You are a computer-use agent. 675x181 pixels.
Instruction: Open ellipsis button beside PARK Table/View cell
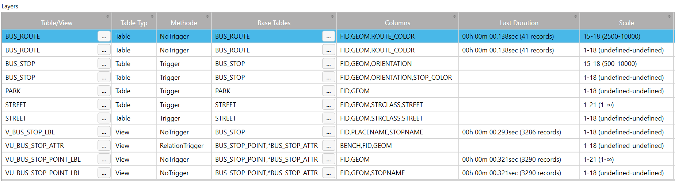[104, 91]
